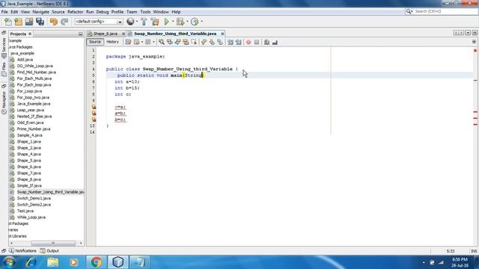Undo the last edit via toolbar
Image resolution: width=479 pixels, height=269 pixels.
point(53,22)
